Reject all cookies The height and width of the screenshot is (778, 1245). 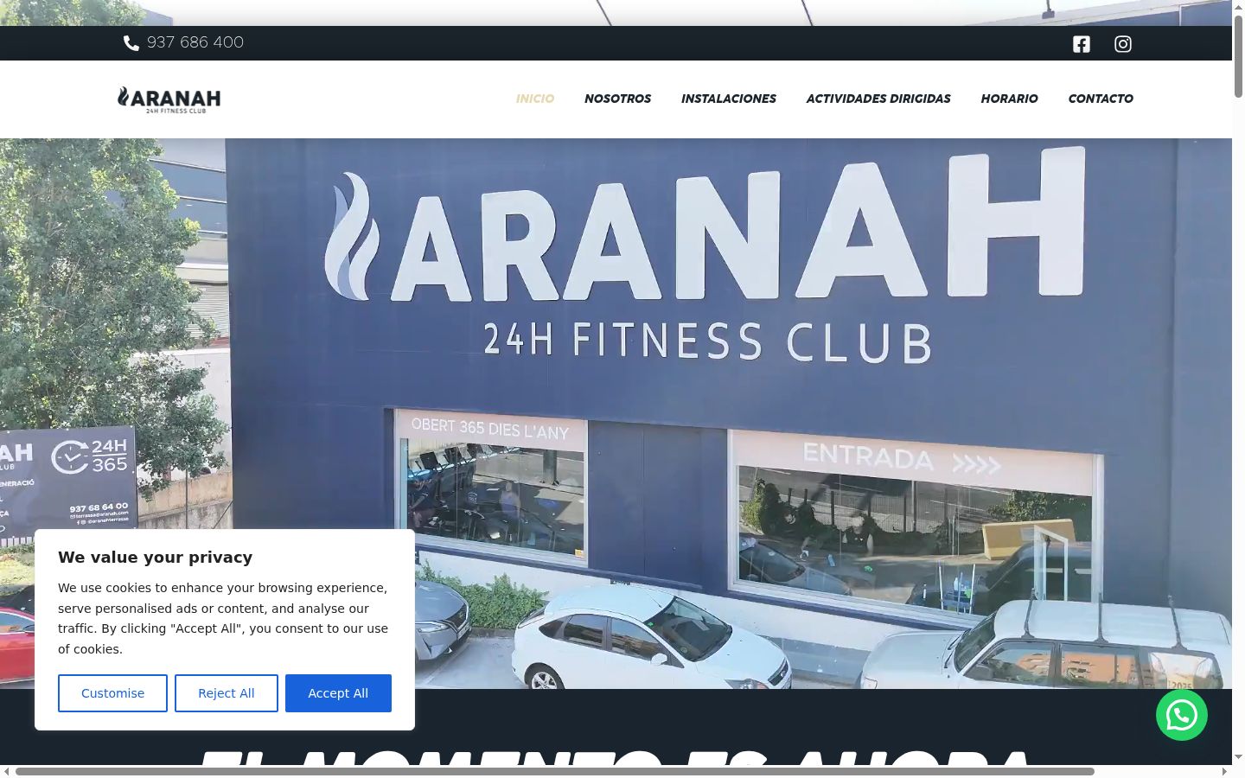tap(227, 693)
